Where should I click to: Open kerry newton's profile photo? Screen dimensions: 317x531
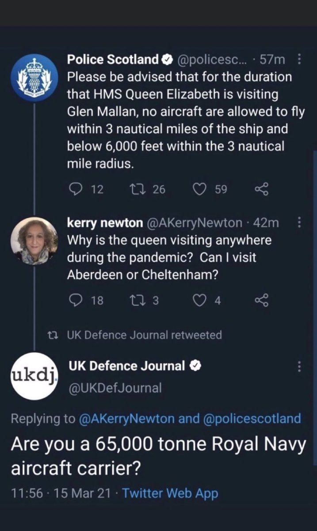click(x=34, y=241)
